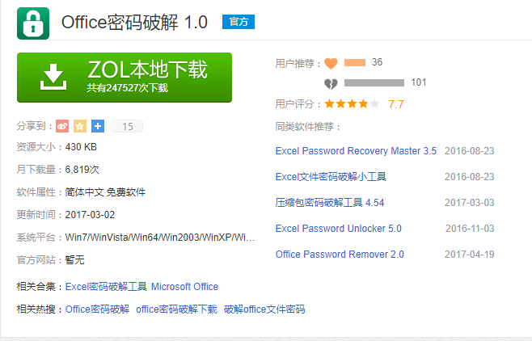The height and width of the screenshot is (341, 532).
Task: Click the 同类软件推荐 heading
Action: pyautogui.click(x=308, y=127)
